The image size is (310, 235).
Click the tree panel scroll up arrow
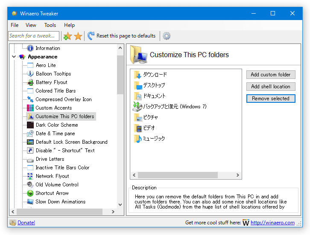[120, 48]
